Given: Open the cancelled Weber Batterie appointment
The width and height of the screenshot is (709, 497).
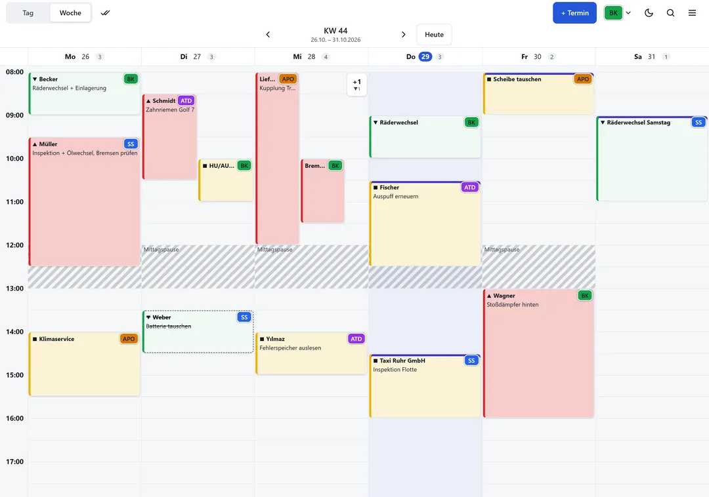Looking at the screenshot, I should click(x=198, y=332).
